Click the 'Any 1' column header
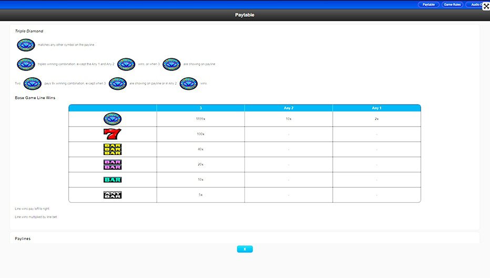 click(376, 108)
